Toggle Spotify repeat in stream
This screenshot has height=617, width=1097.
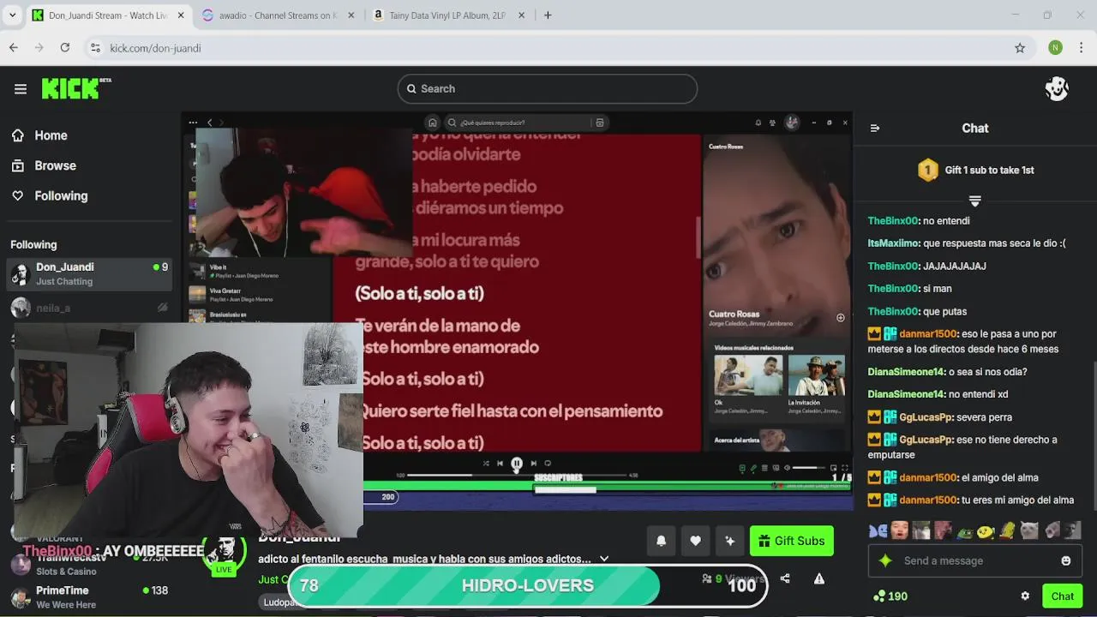(548, 464)
